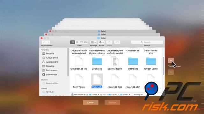Open the Arrange dropdown
Image resolution: width=204 pixels, height=114 pixels.
[93, 42]
